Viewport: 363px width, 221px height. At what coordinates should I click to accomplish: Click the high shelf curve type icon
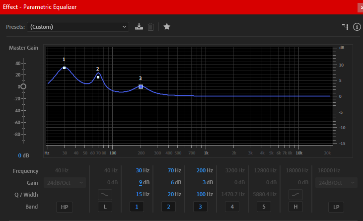295,194
